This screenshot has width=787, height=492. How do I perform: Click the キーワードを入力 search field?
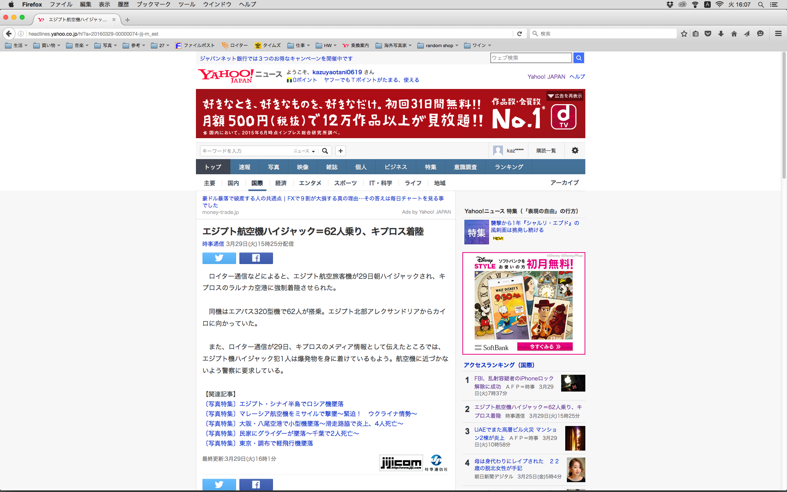(246, 151)
